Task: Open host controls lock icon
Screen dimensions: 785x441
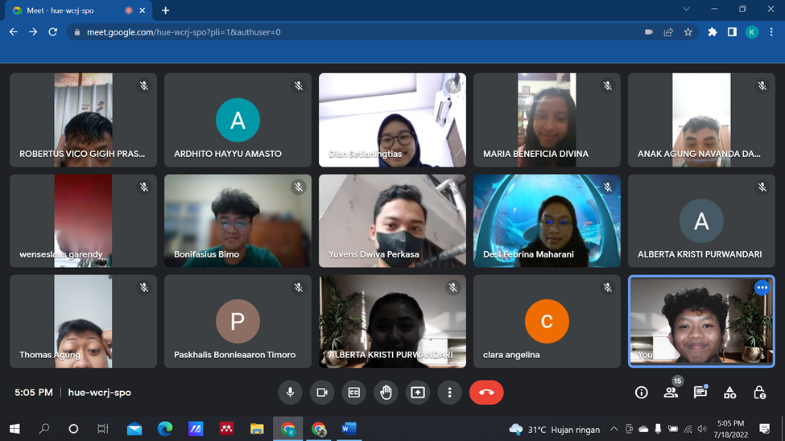Action: point(759,393)
